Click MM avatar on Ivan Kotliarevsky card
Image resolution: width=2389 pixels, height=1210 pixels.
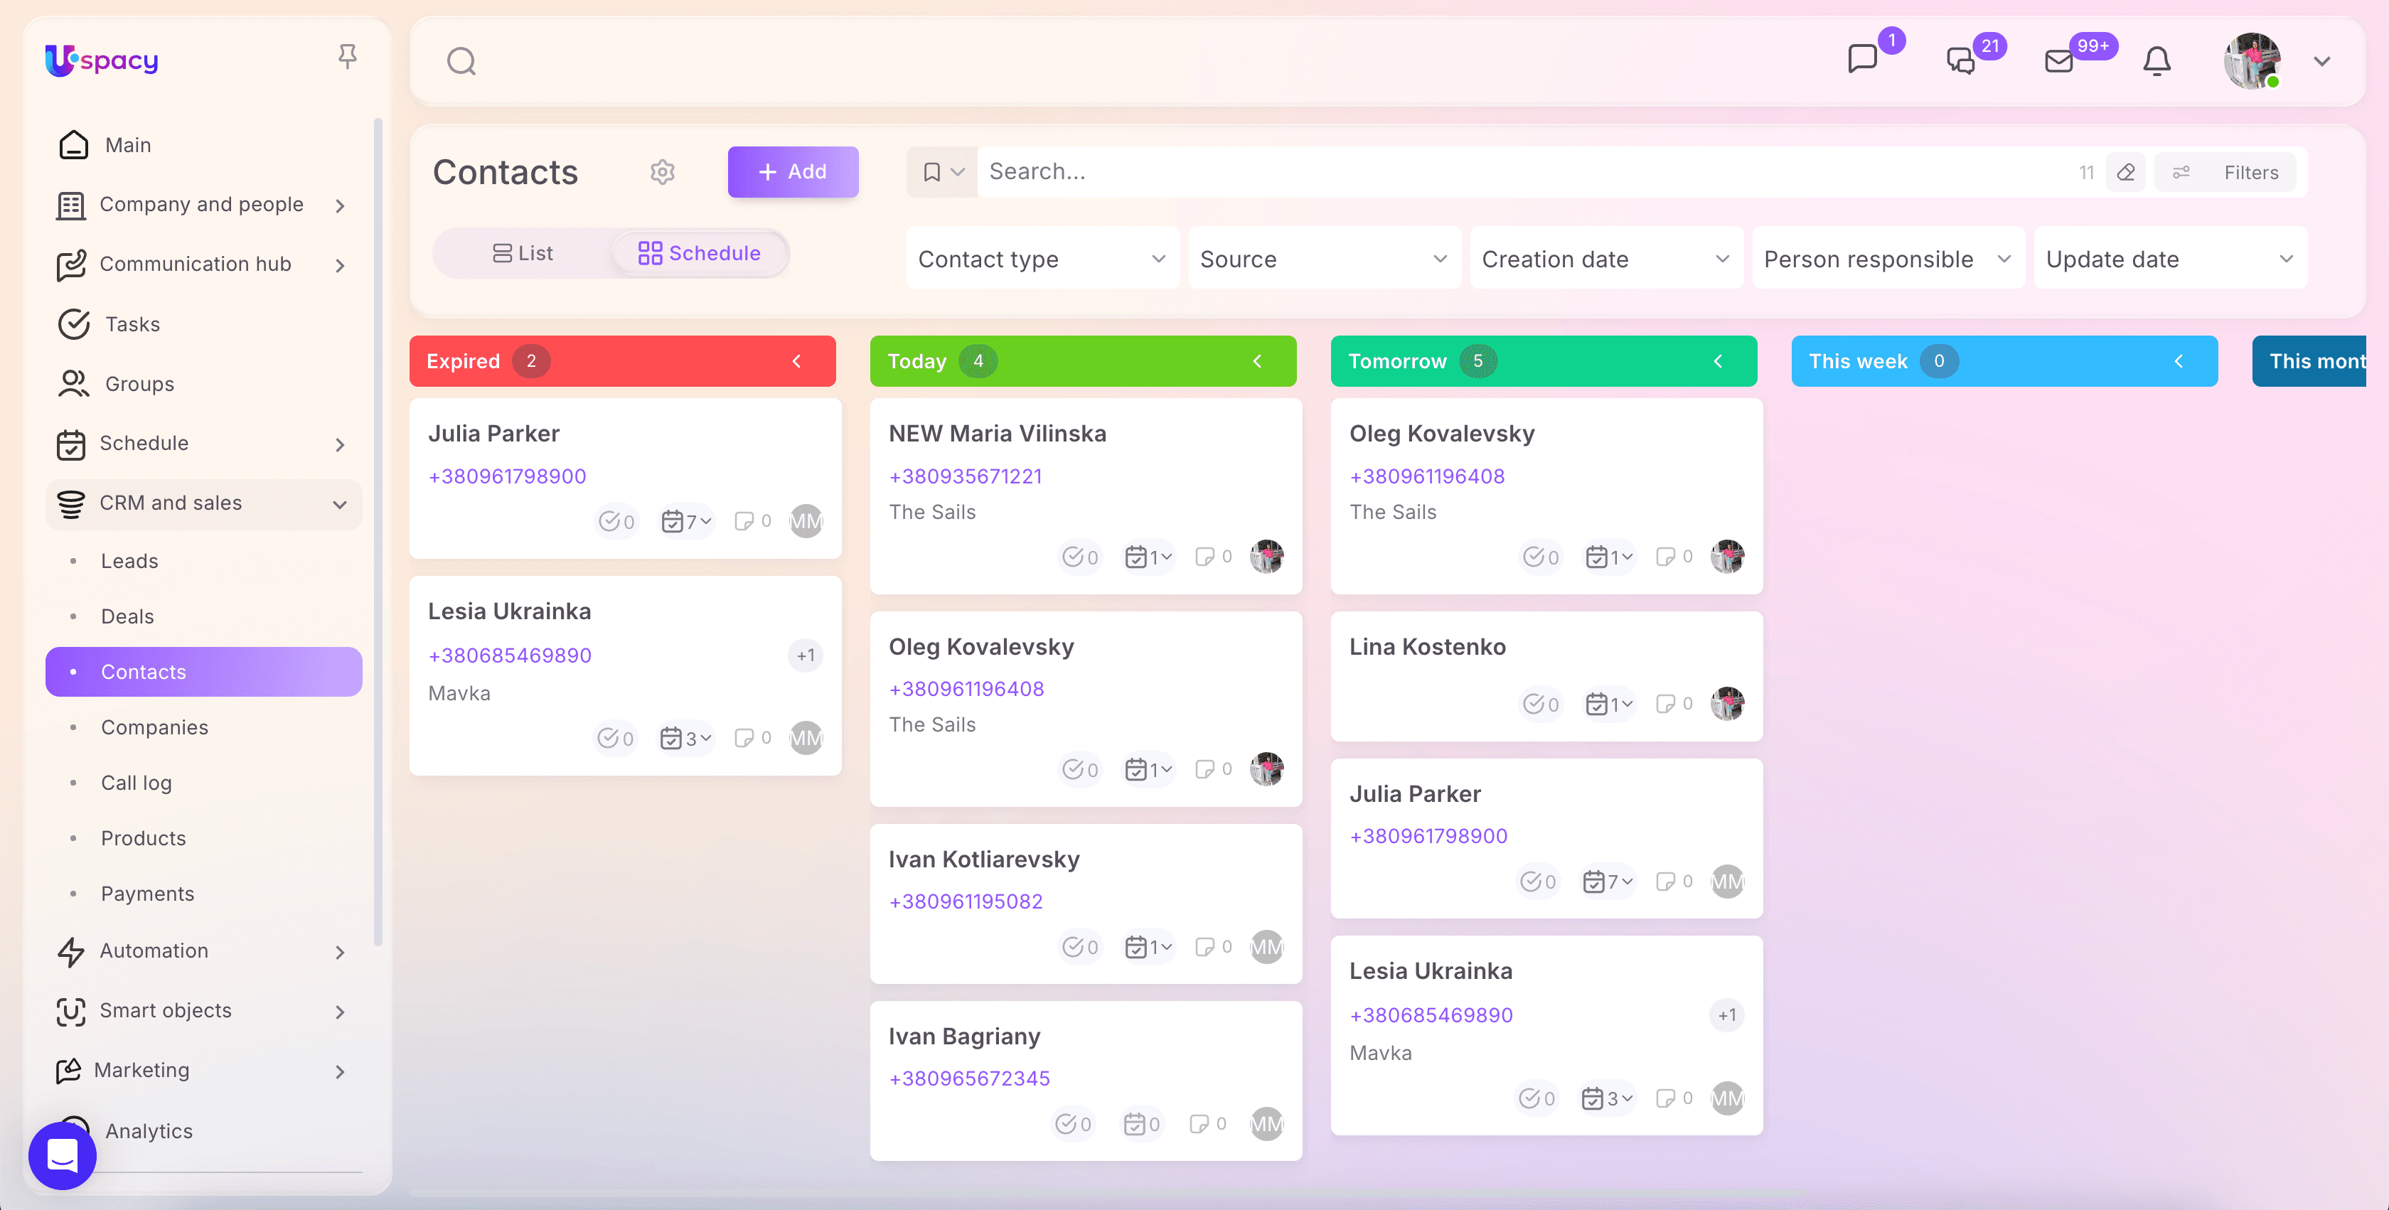click(1266, 947)
